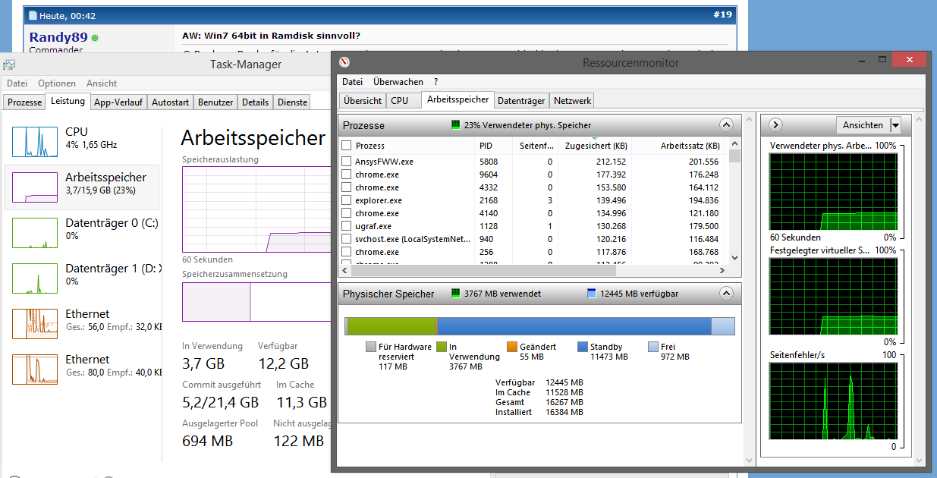Click green 23% Verwendeter phys. Speicher indicator
The height and width of the screenshot is (478, 937).
click(x=456, y=125)
